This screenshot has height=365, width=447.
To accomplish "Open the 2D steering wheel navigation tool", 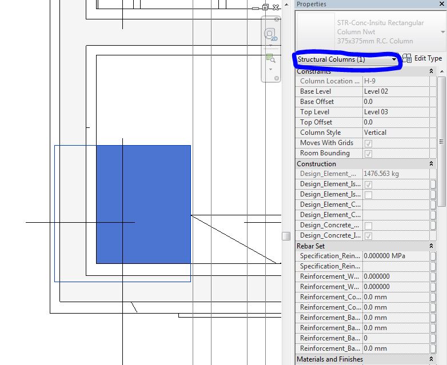I will coord(270,34).
